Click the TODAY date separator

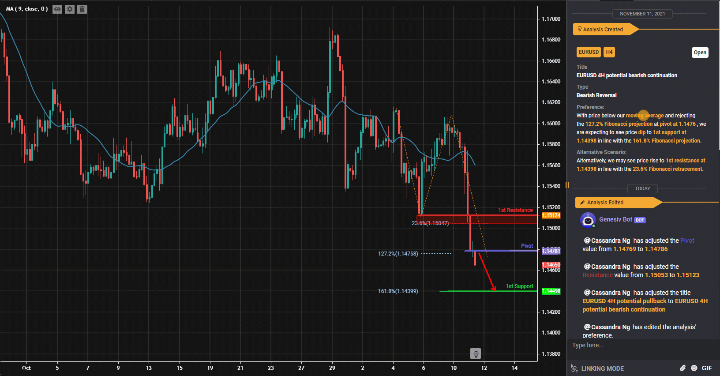coord(642,188)
